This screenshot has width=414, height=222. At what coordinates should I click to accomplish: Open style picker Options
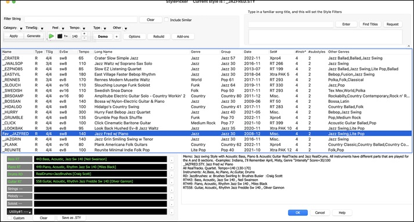(x=134, y=37)
